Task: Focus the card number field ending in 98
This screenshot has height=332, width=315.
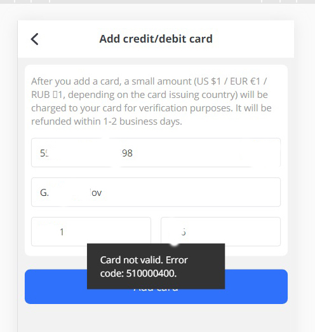Action: click(x=156, y=153)
